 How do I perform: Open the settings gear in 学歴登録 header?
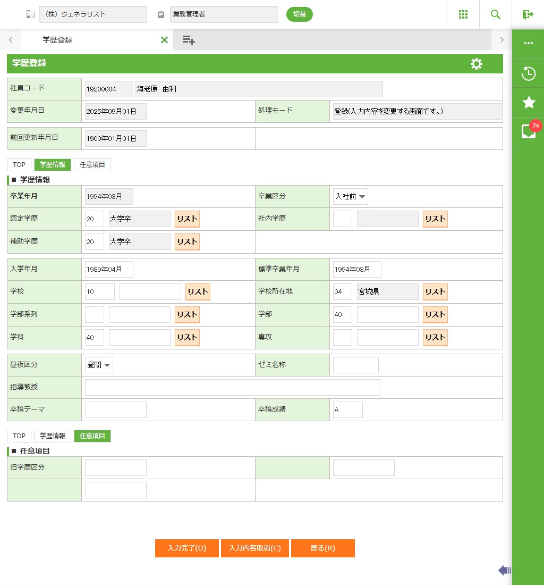[477, 64]
